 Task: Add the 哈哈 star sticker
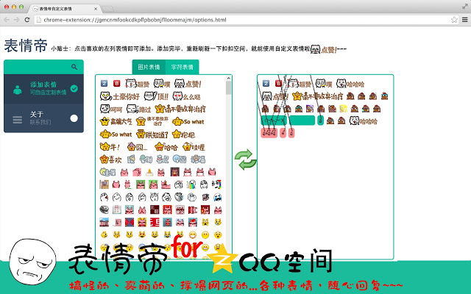click(166, 147)
